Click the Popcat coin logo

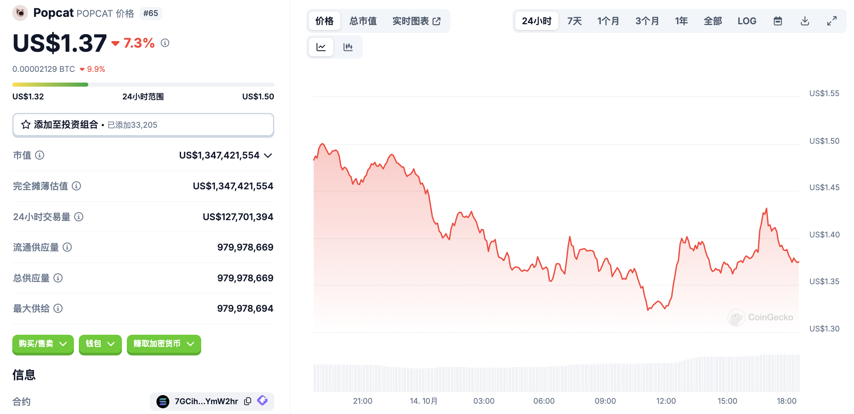20,13
